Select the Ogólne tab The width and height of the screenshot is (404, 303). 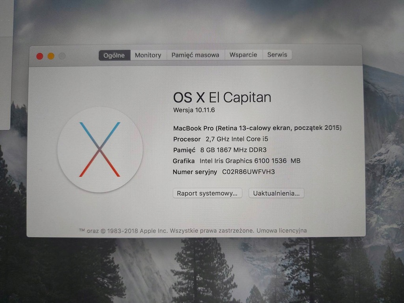(114, 55)
